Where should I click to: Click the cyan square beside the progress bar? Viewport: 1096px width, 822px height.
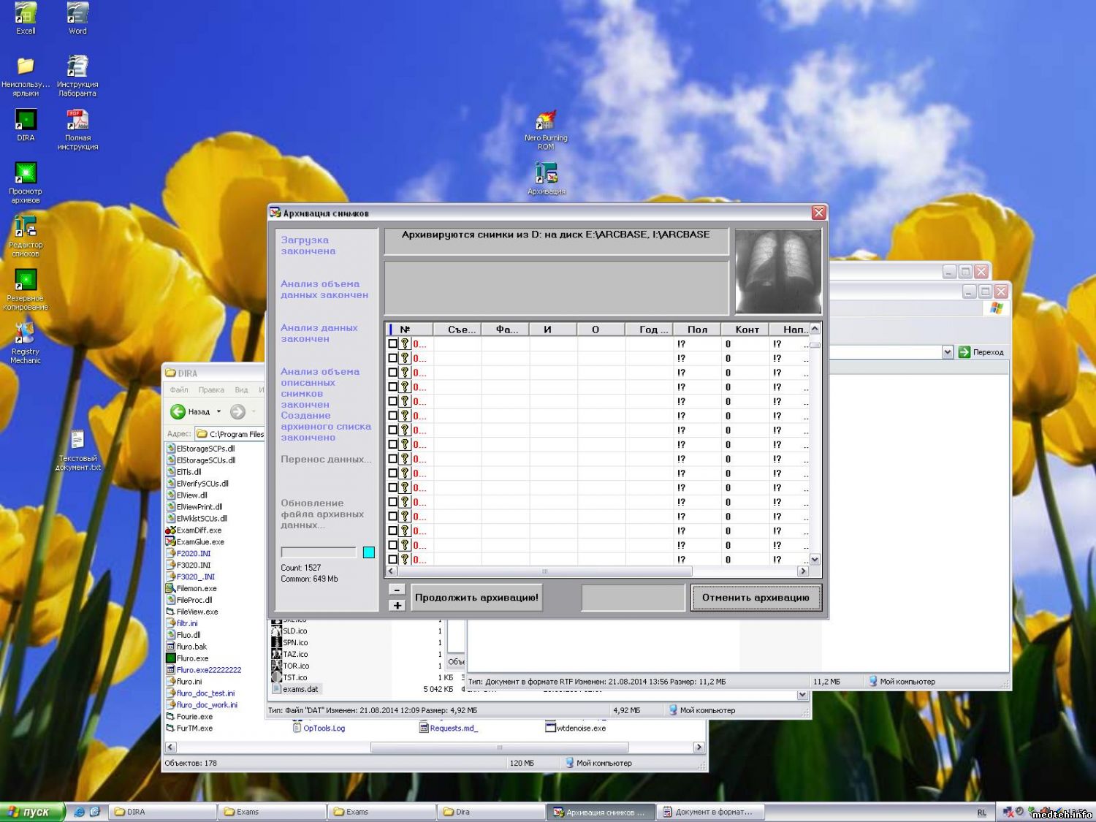click(369, 552)
